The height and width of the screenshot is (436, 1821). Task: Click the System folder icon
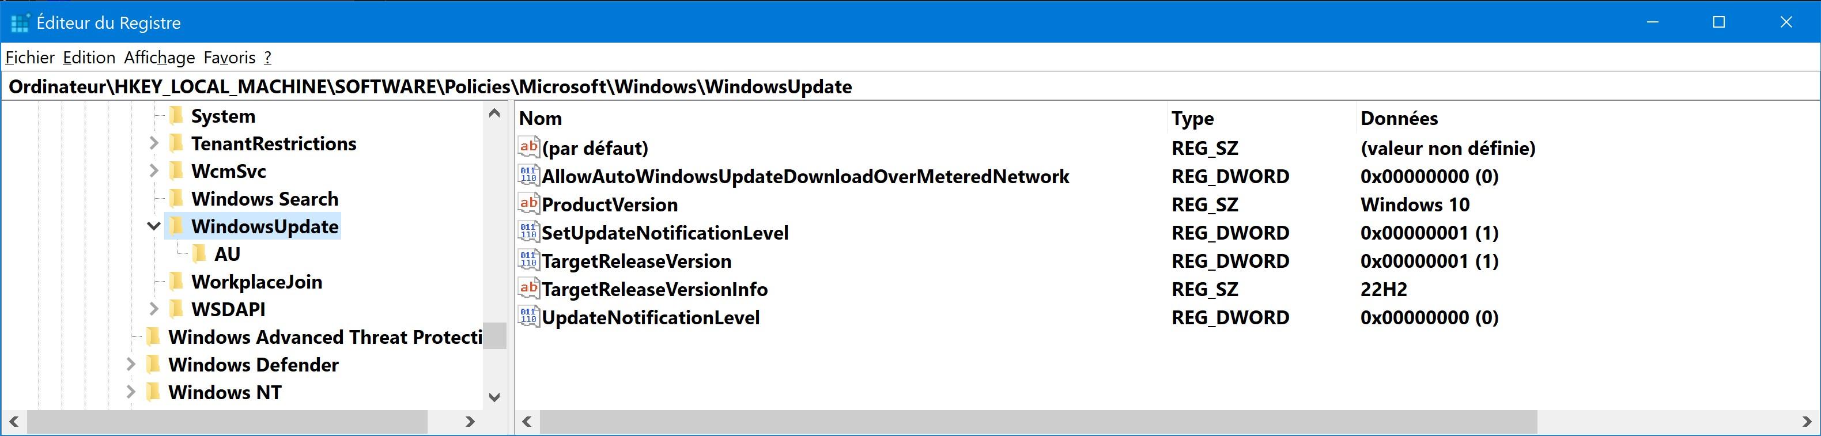point(177,115)
